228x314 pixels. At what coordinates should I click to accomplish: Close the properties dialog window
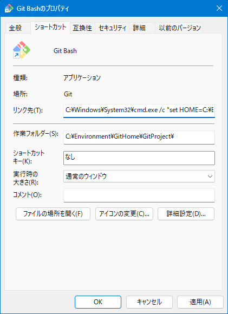point(219,8)
